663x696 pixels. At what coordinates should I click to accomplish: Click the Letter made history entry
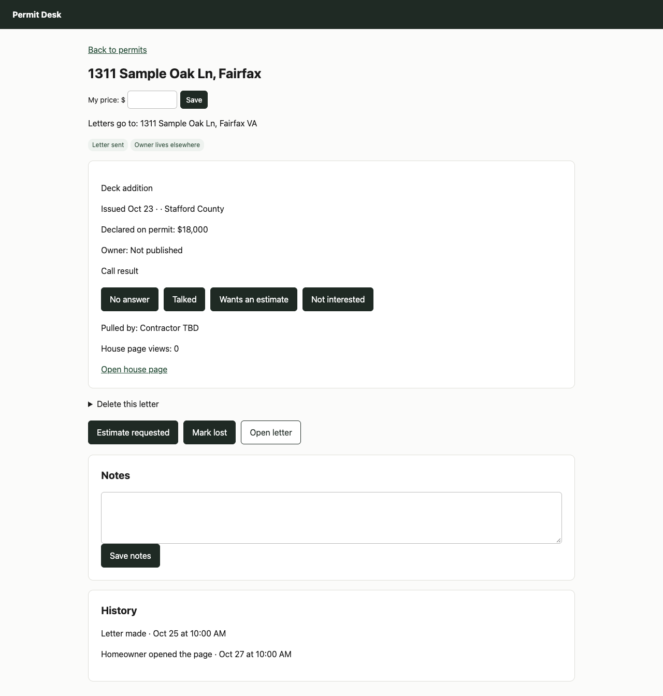coord(164,633)
